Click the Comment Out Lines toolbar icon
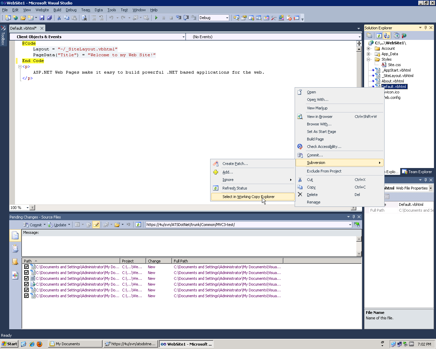The height and width of the screenshot is (349, 436). [x=94, y=18]
